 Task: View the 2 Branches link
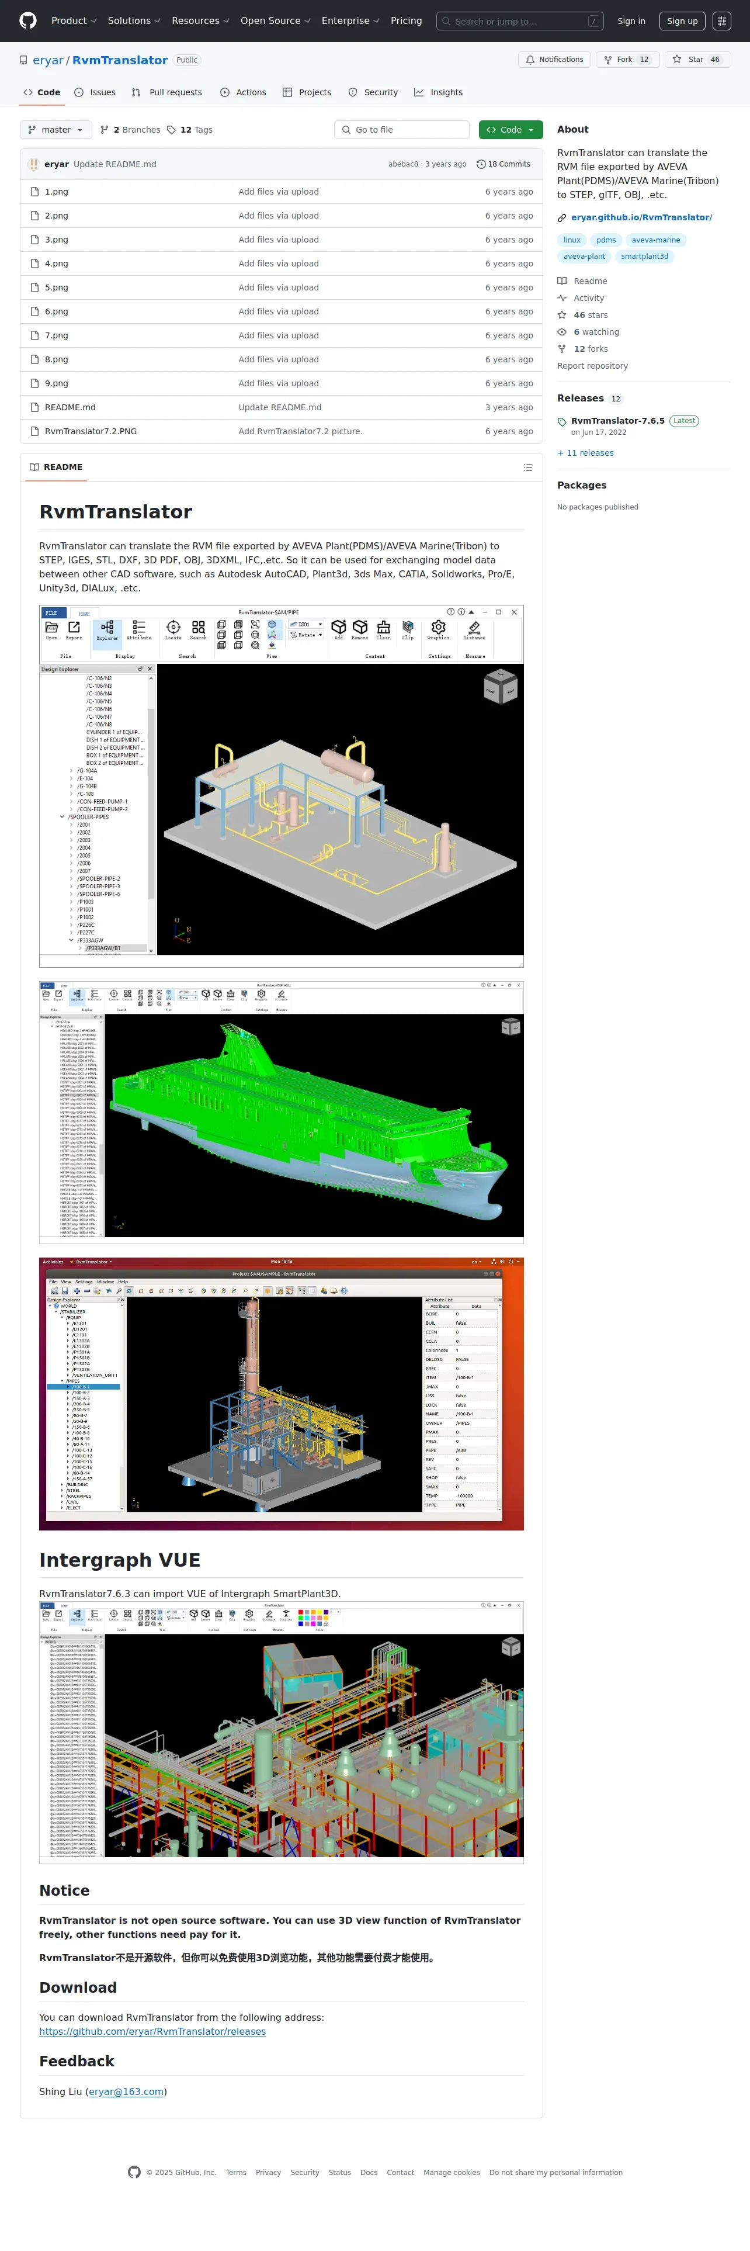pos(130,129)
